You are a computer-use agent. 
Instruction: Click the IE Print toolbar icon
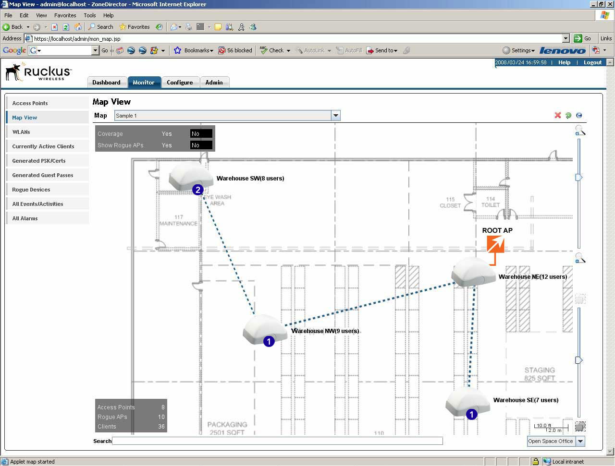189,27
